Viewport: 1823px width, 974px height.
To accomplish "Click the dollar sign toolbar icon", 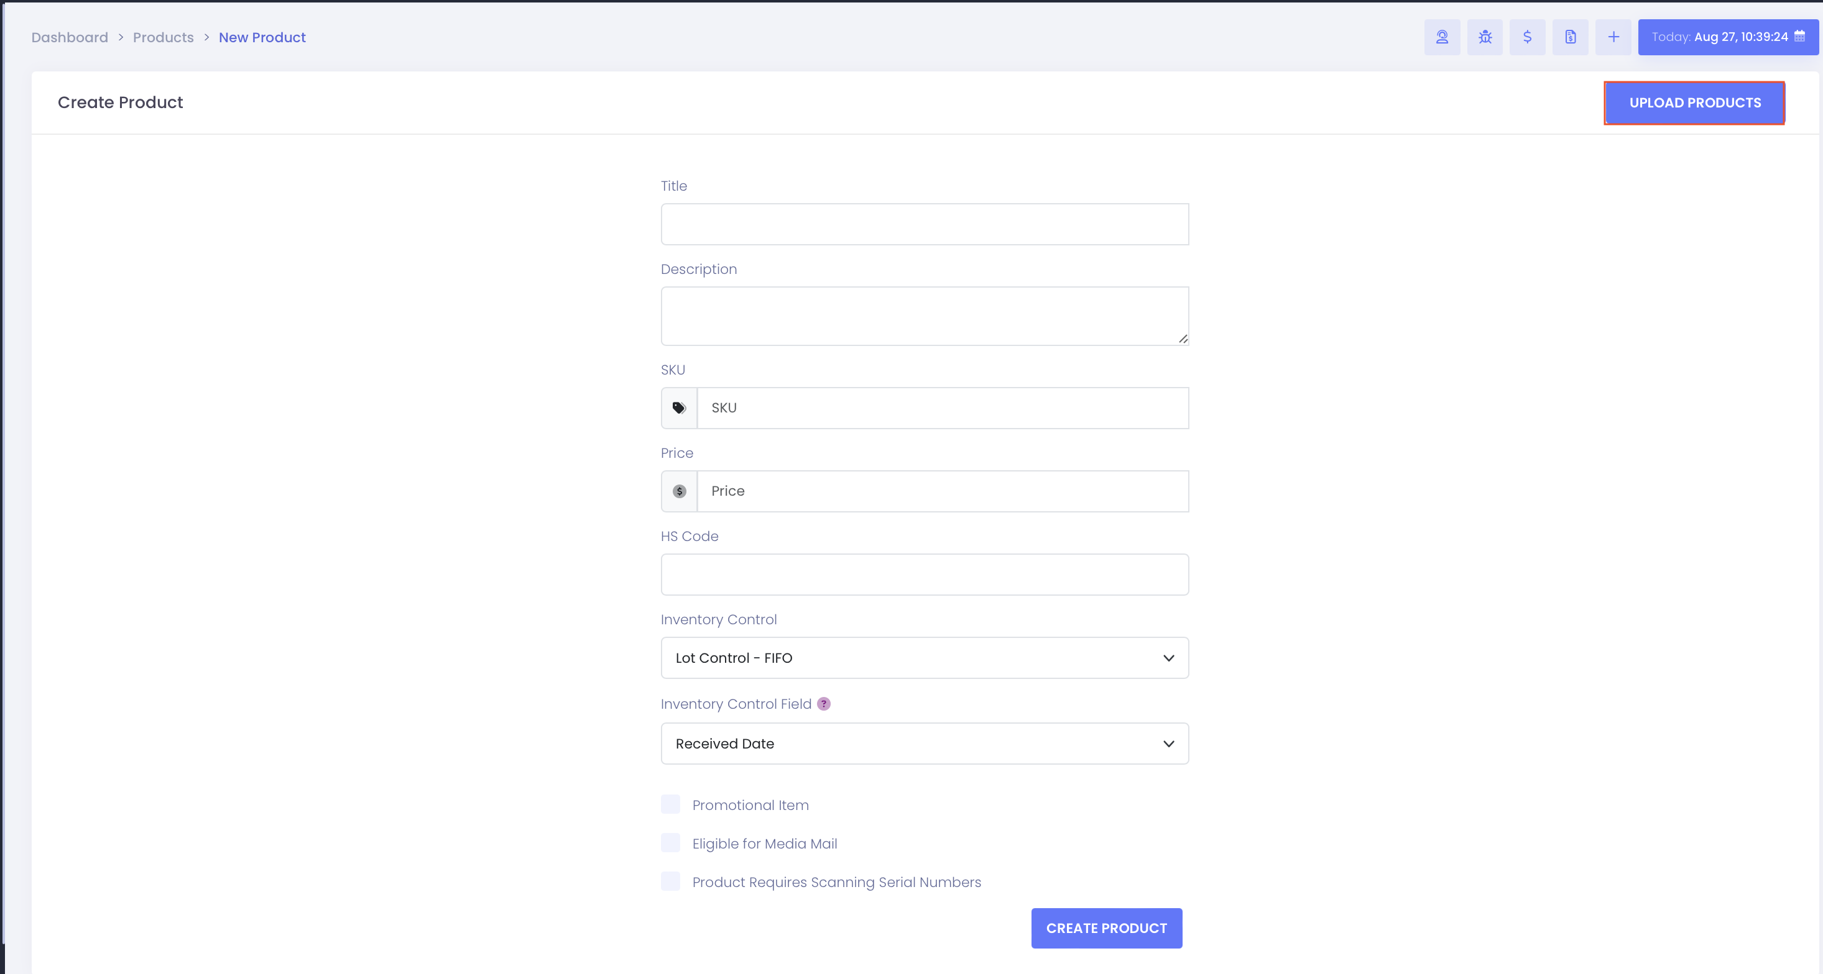I will click(x=1527, y=37).
